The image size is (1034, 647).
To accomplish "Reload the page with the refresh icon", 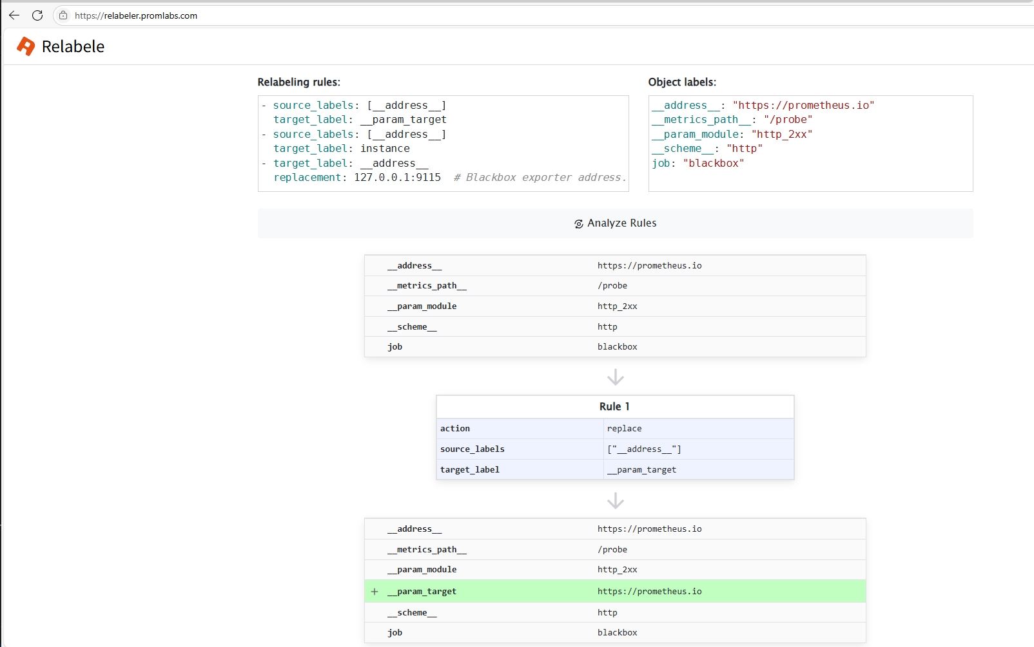I will [x=37, y=15].
